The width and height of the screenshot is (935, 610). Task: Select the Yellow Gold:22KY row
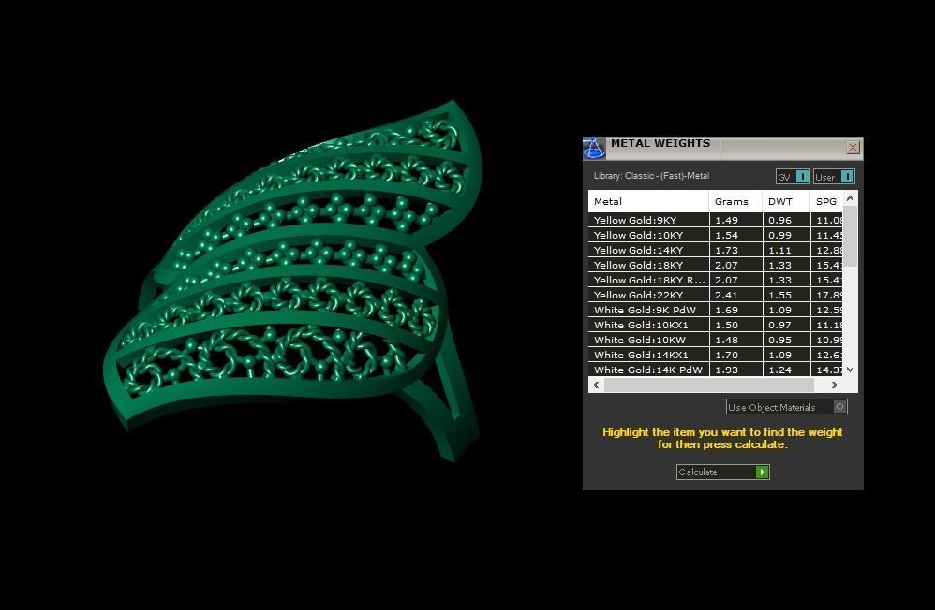(x=716, y=295)
